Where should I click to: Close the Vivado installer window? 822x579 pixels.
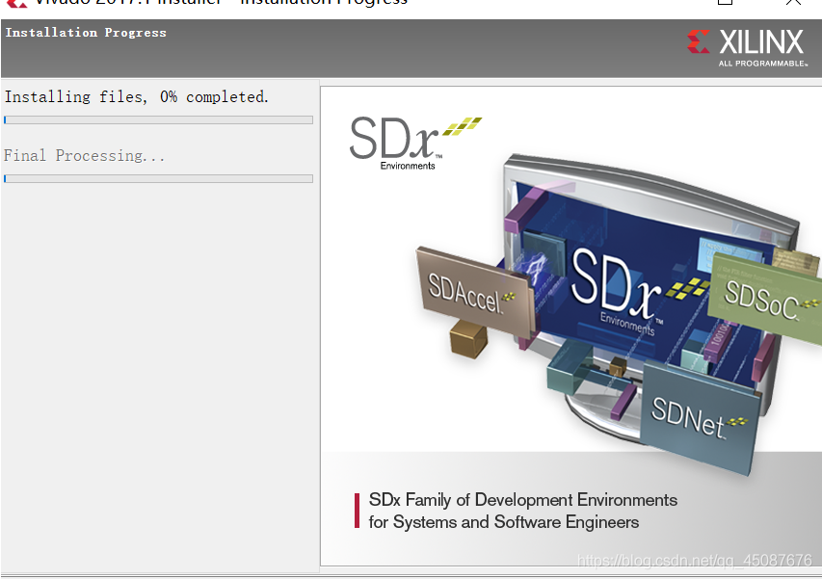click(794, 2)
